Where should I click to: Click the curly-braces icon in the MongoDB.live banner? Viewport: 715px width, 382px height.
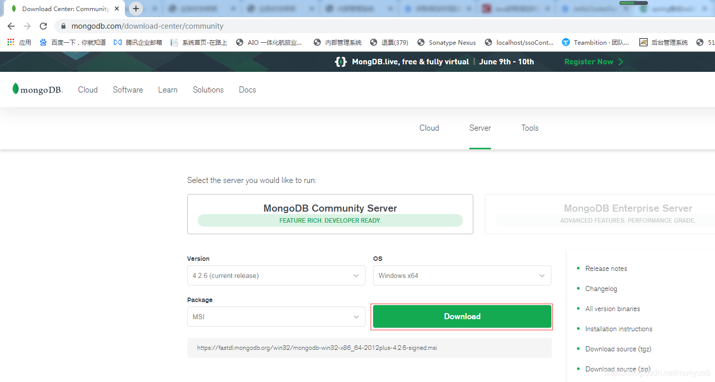point(340,61)
